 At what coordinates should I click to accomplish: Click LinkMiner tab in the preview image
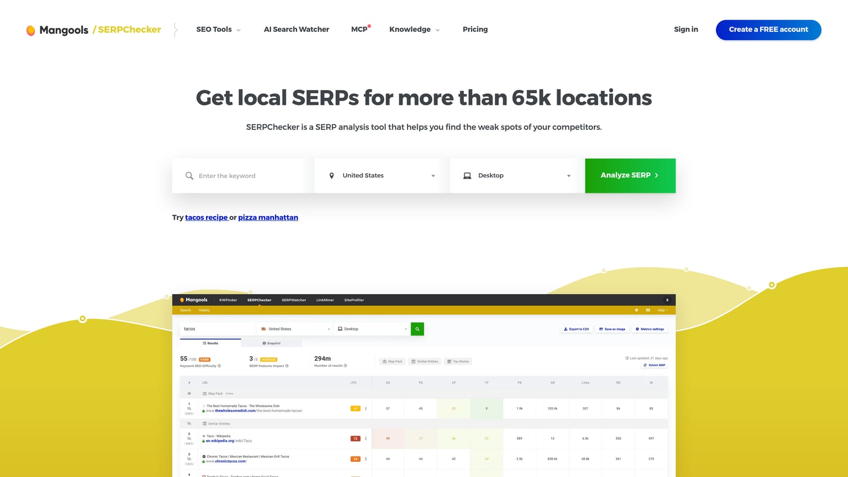325,300
